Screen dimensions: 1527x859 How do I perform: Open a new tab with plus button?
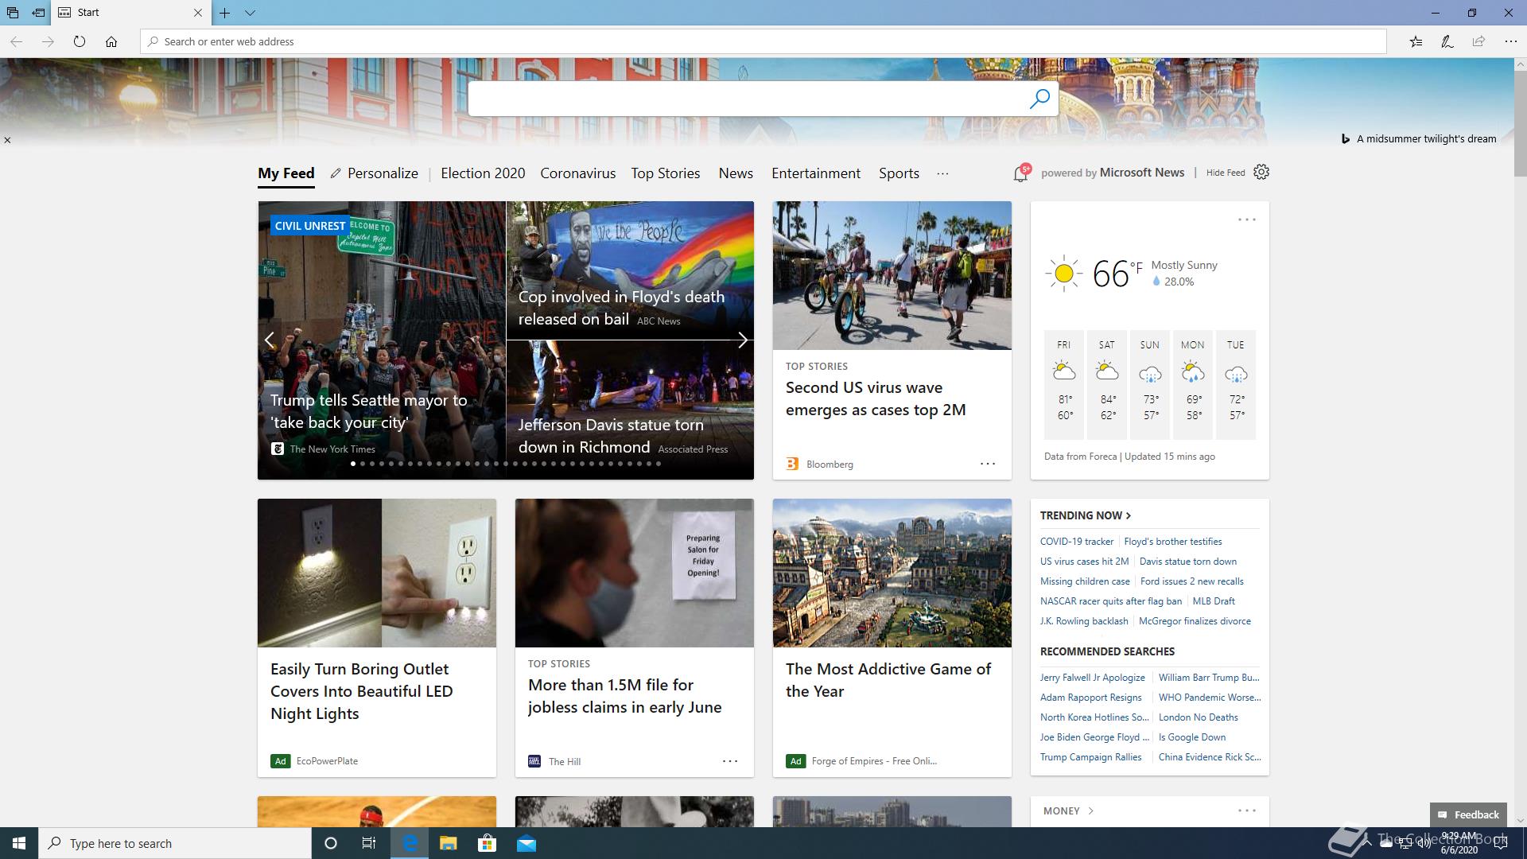[x=225, y=13]
